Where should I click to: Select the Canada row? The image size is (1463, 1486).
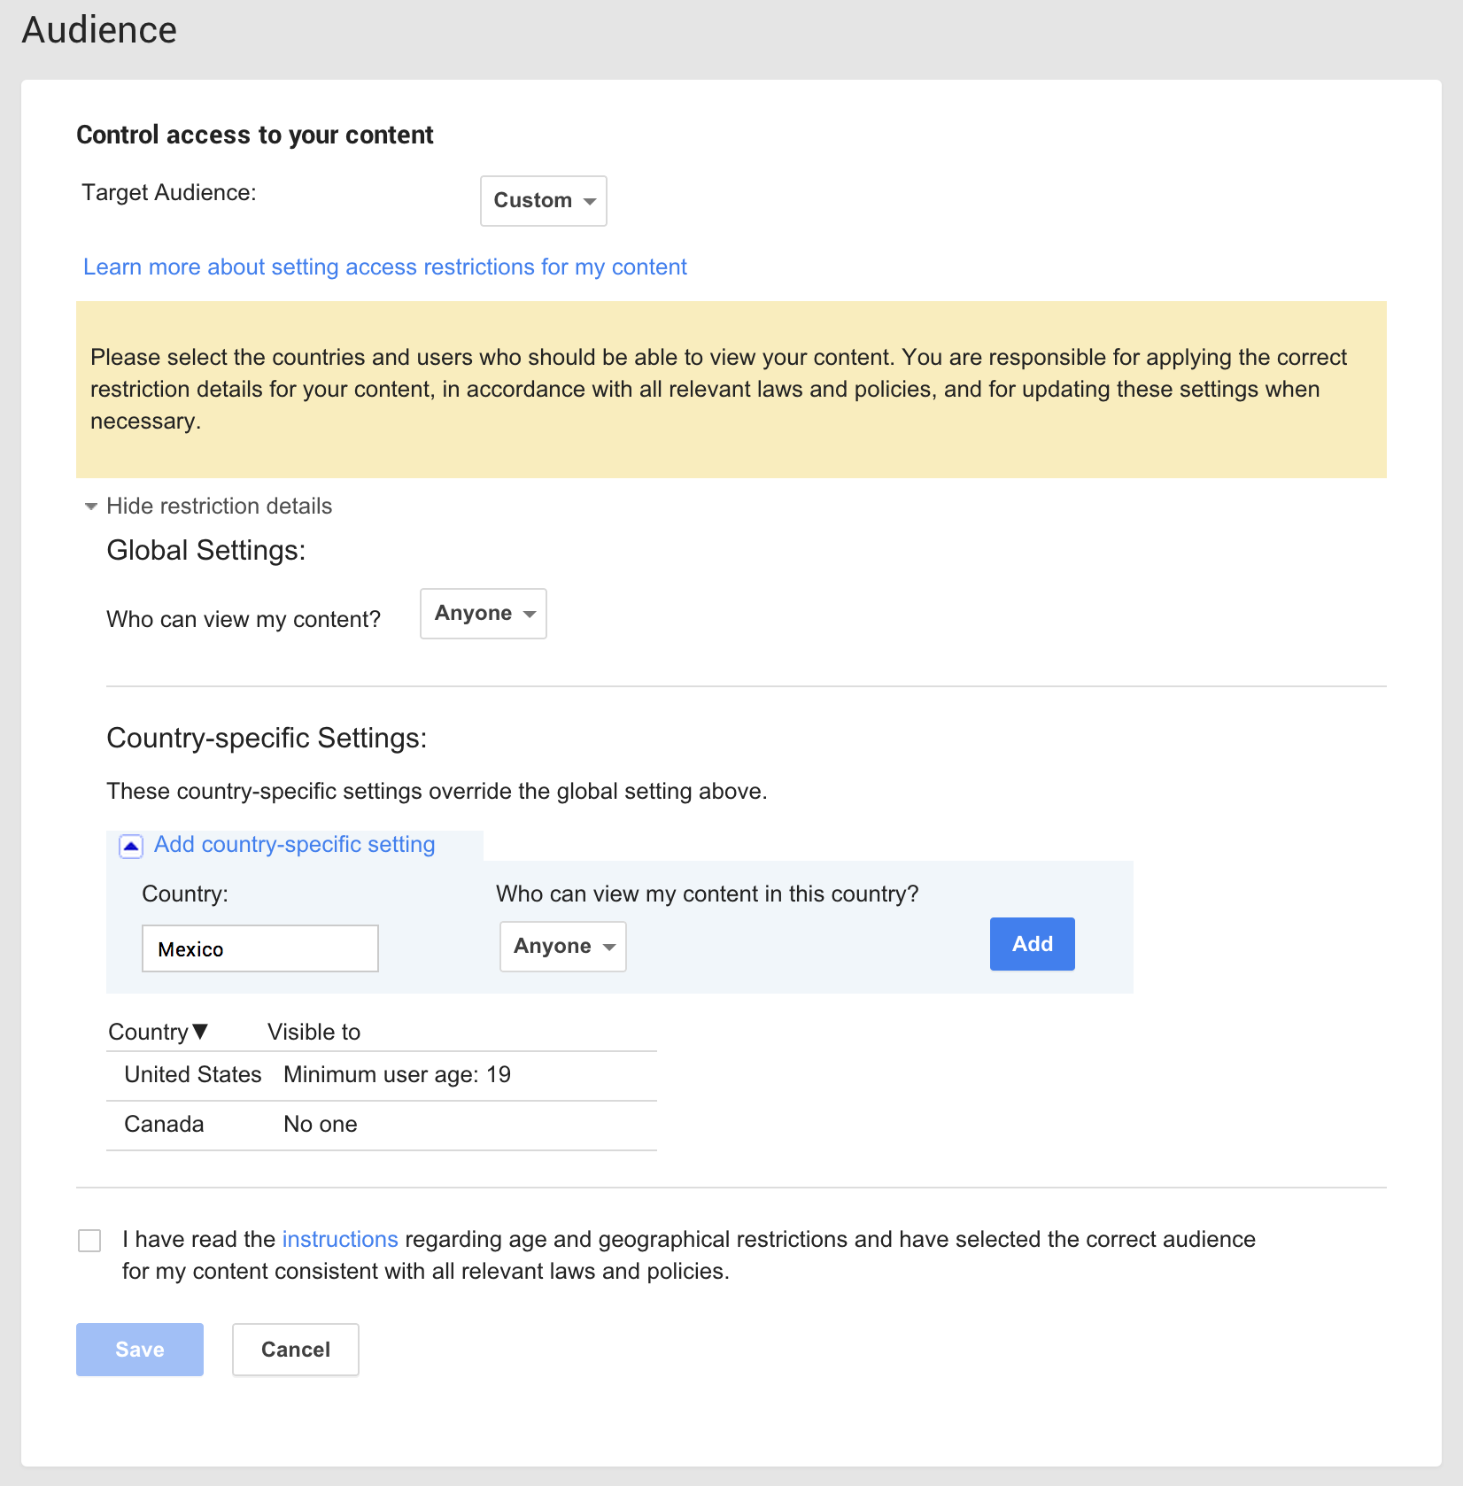(164, 1125)
